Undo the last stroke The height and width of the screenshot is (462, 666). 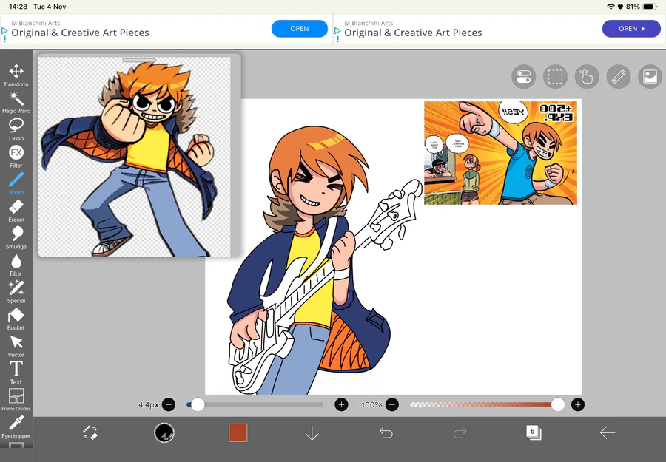coord(386,432)
